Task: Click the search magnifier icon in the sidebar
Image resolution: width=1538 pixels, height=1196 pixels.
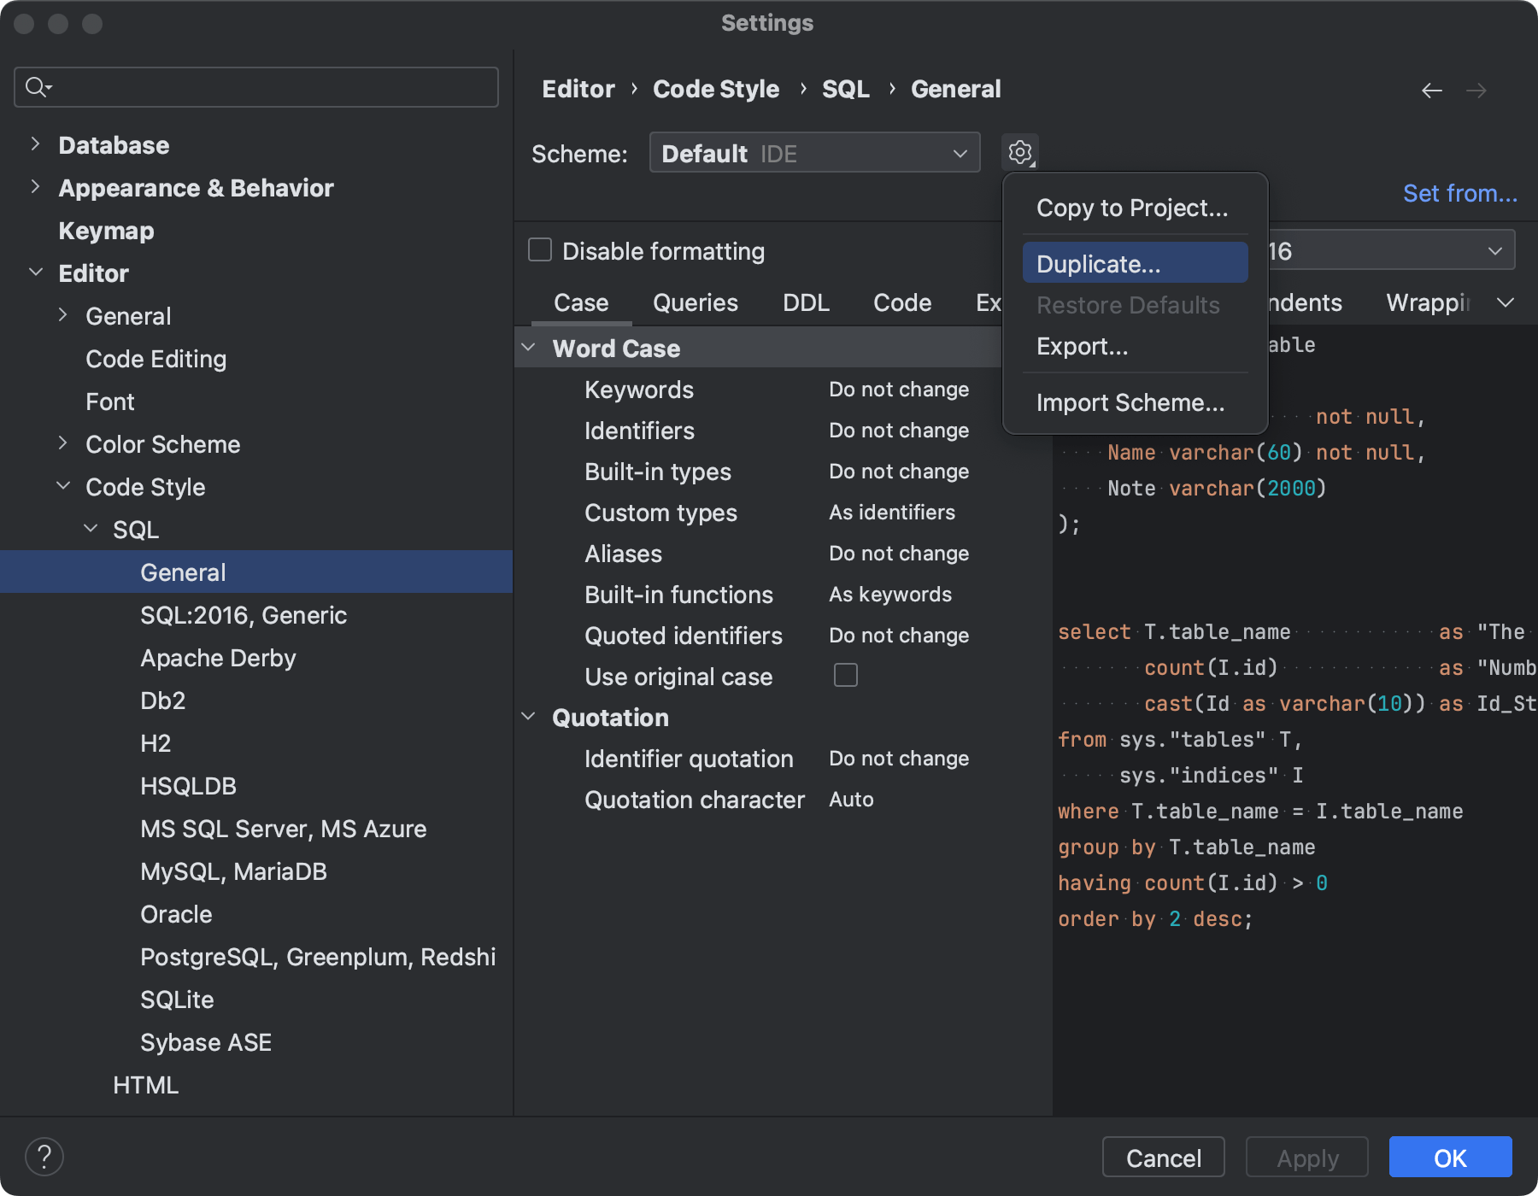Action: click(x=37, y=86)
